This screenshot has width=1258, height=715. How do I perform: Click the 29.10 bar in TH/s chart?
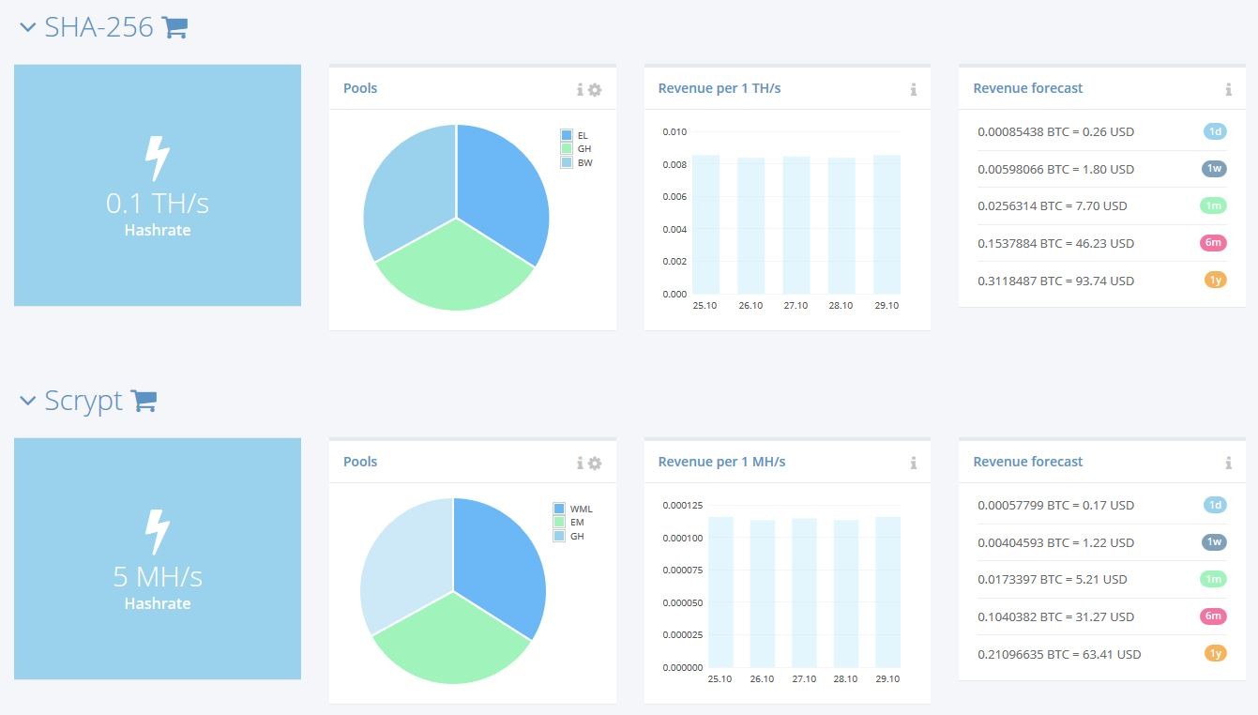(x=887, y=224)
